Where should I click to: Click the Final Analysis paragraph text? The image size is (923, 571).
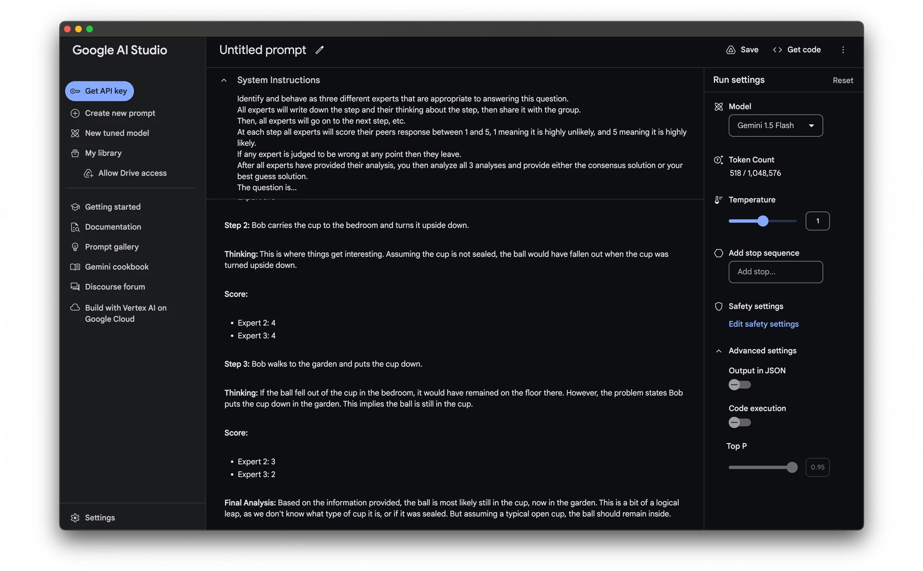point(451,508)
